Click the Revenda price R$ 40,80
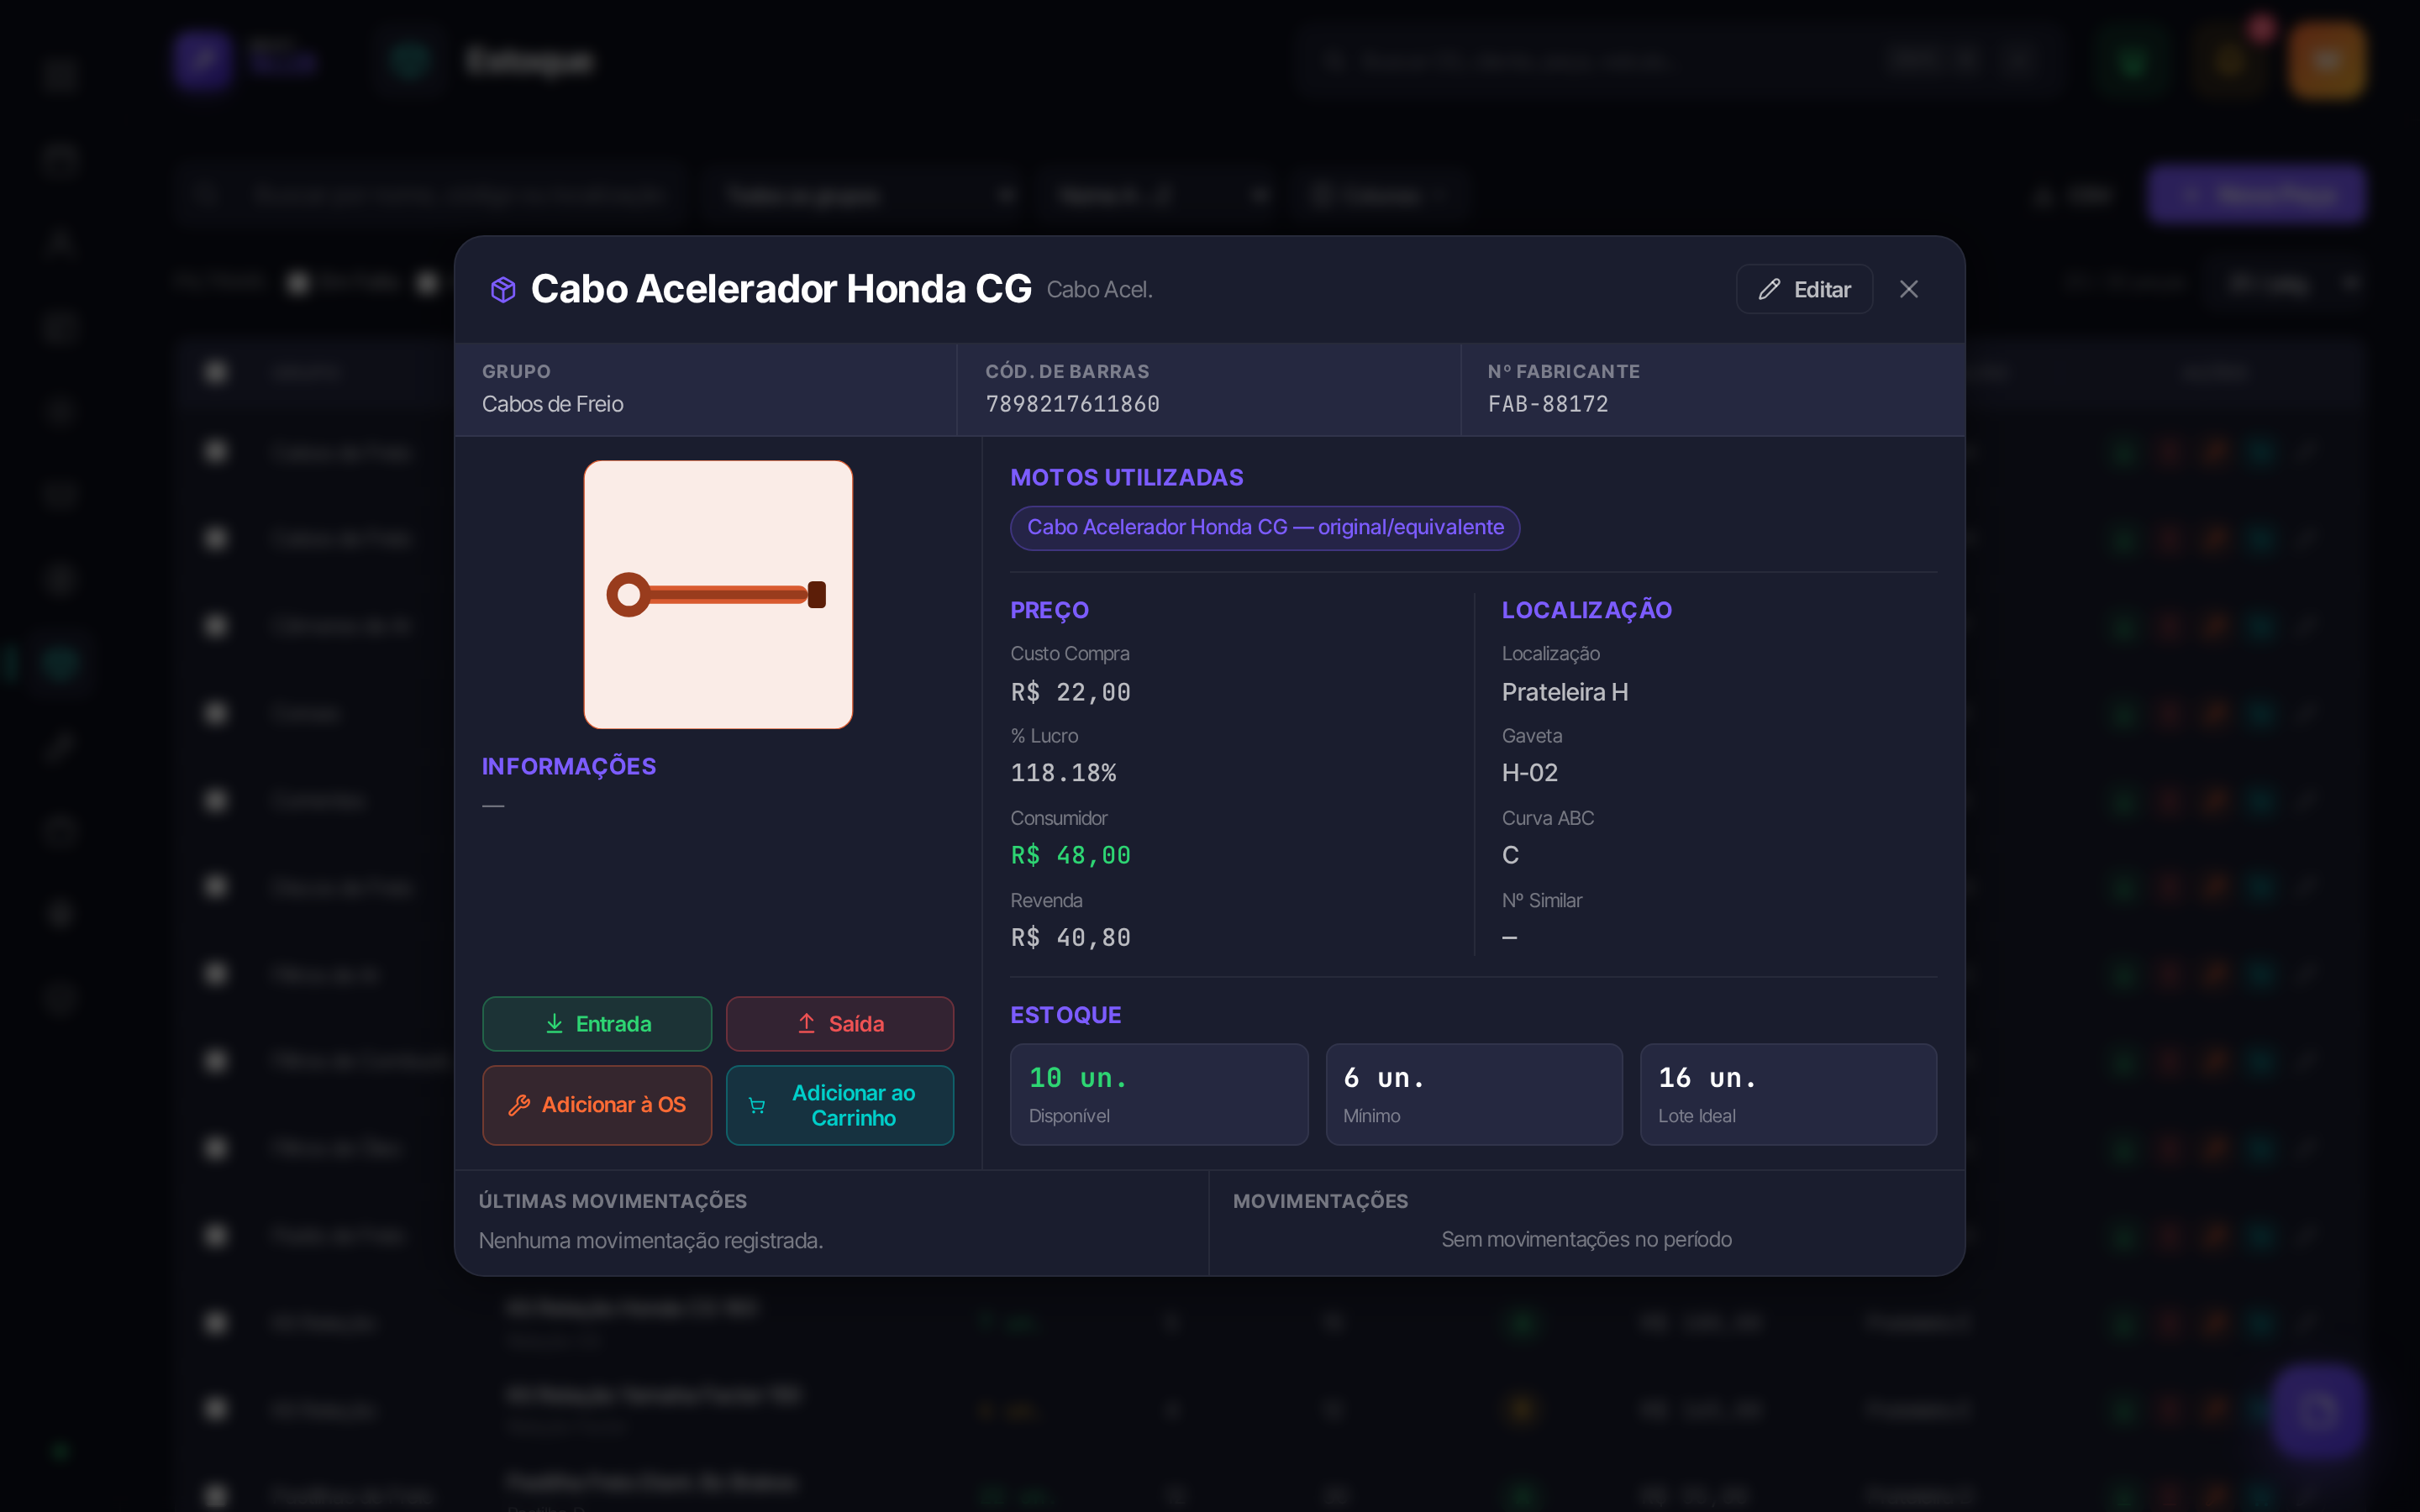 coord(1070,937)
